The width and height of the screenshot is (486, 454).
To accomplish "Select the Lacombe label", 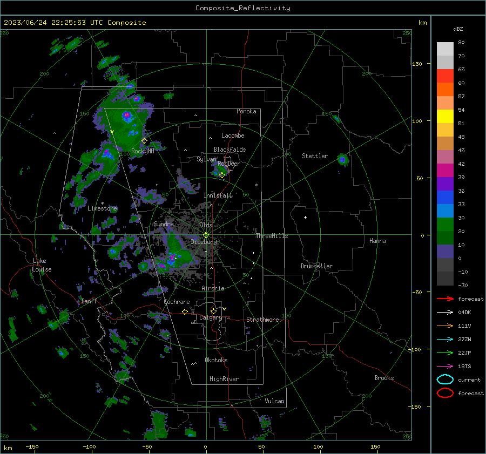I will pyautogui.click(x=233, y=135).
